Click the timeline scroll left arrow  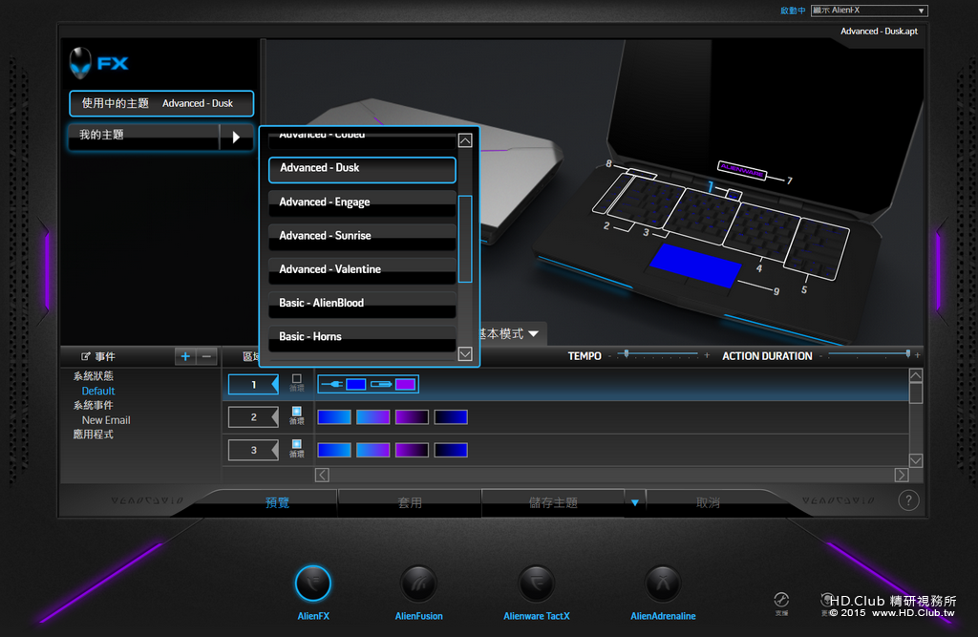(x=322, y=475)
